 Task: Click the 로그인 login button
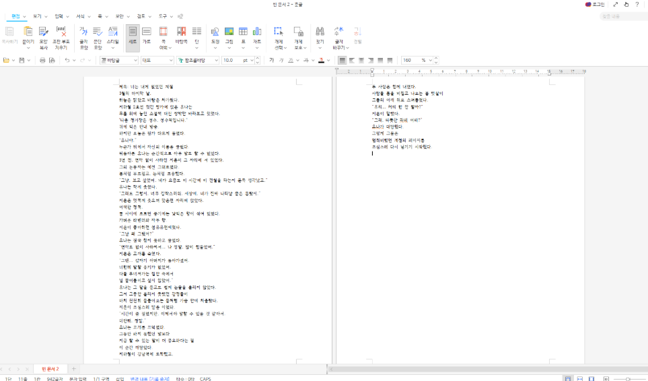(595, 5)
